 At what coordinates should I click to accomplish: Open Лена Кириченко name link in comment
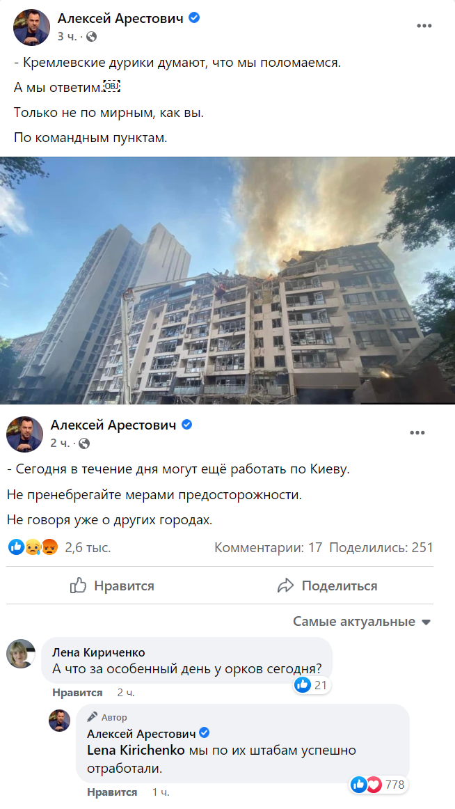point(98,652)
